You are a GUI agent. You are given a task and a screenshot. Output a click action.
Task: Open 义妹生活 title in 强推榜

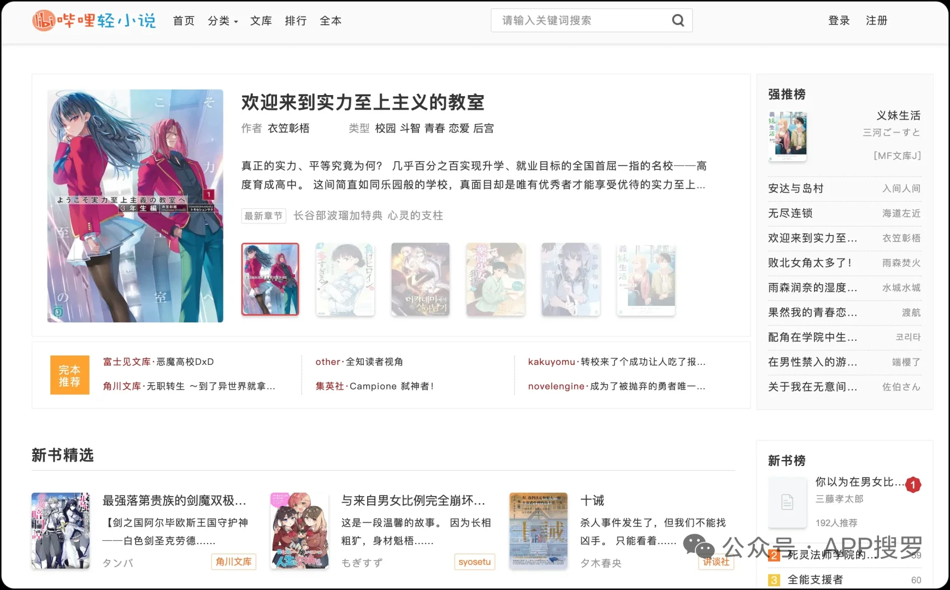point(899,116)
